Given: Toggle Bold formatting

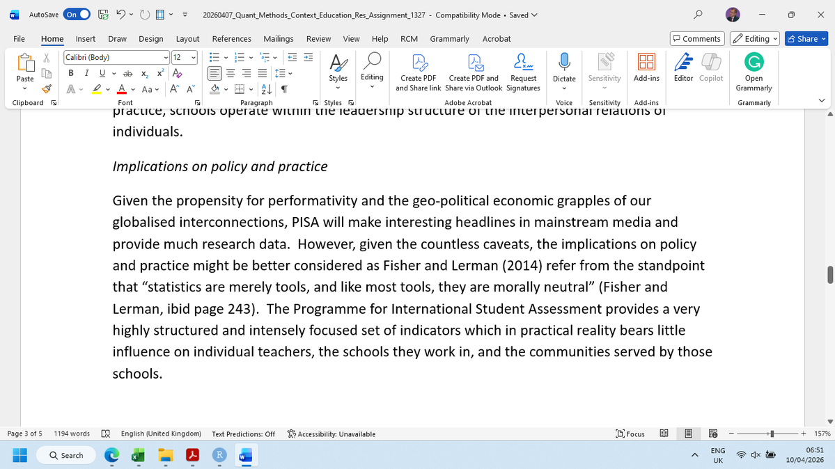Looking at the screenshot, I should 71,74.
